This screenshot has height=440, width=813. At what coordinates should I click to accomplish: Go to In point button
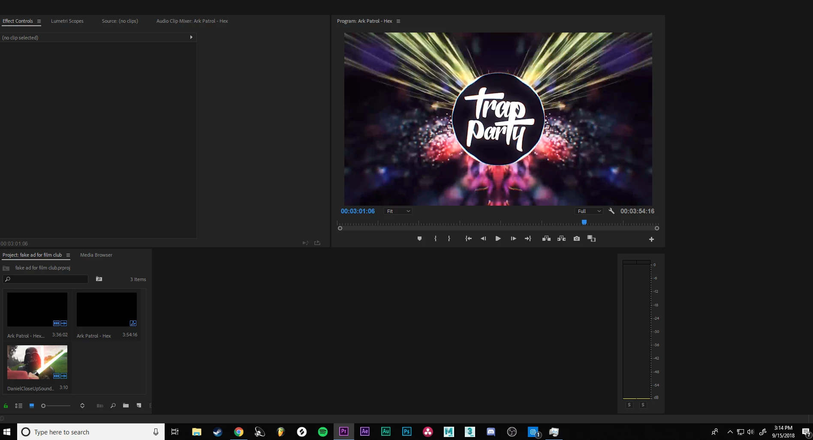[x=468, y=239]
